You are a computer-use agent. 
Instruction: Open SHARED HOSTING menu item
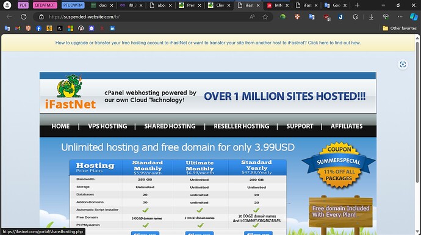170,126
